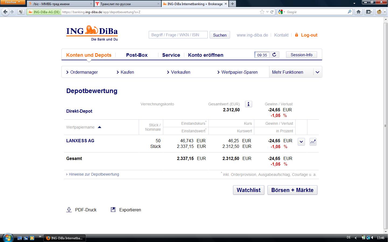This screenshot has width=389, height=242.
Task: Open Börsen + Märkte
Action: coord(292,190)
